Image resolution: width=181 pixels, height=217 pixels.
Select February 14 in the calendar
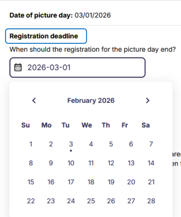click(x=151, y=163)
